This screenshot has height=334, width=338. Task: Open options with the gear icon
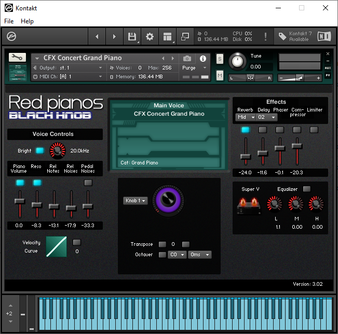(150, 36)
